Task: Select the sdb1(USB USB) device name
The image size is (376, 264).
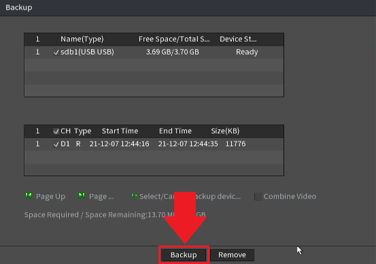Action: coord(87,52)
